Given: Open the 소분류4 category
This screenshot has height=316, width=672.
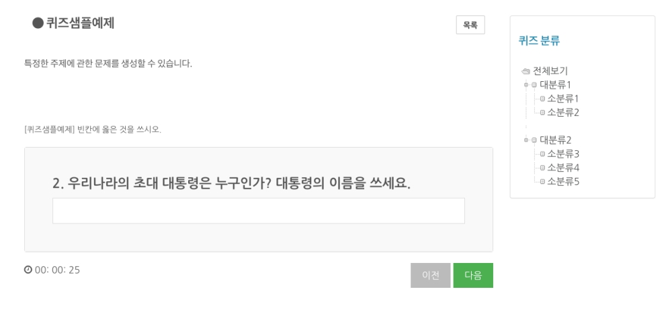Looking at the screenshot, I should [563, 168].
